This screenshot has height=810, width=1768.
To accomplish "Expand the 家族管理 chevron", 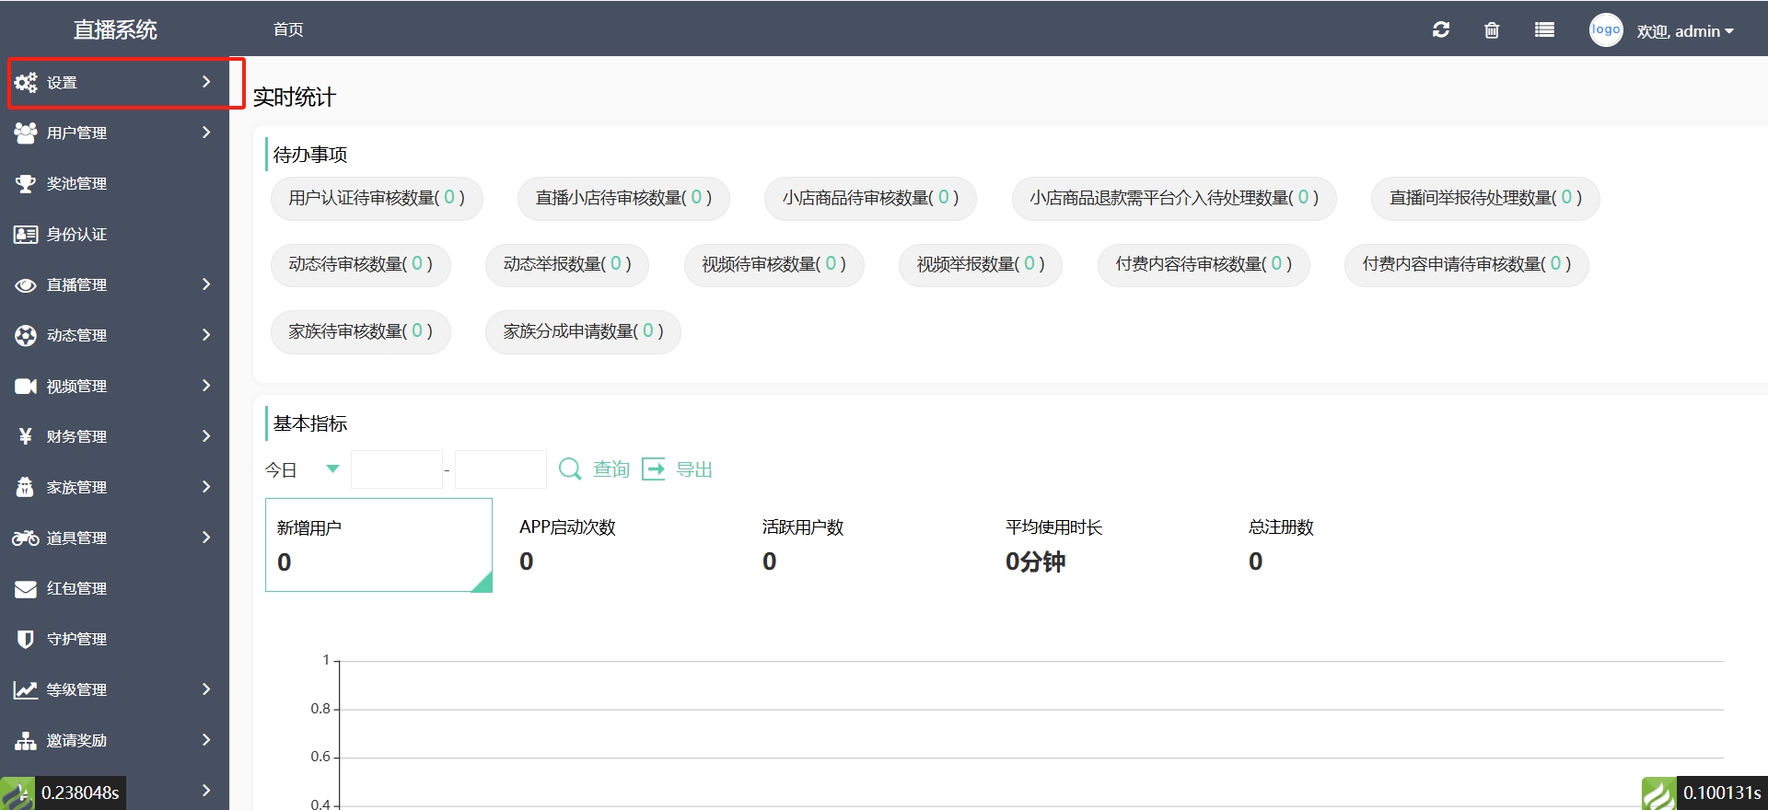I will tap(206, 487).
